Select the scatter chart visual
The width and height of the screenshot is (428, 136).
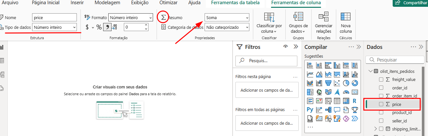[x=337, y=83]
